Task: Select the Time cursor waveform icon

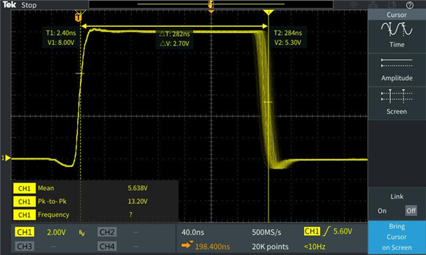Action: tap(397, 29)
